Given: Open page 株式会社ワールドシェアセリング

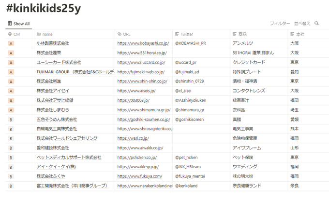Looking at the screenshot, I should [x=67, y=138].
